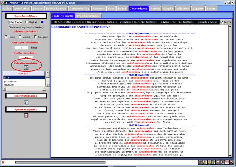
Task: Enable the RegExp checkbox
Action: coord(27,22)
